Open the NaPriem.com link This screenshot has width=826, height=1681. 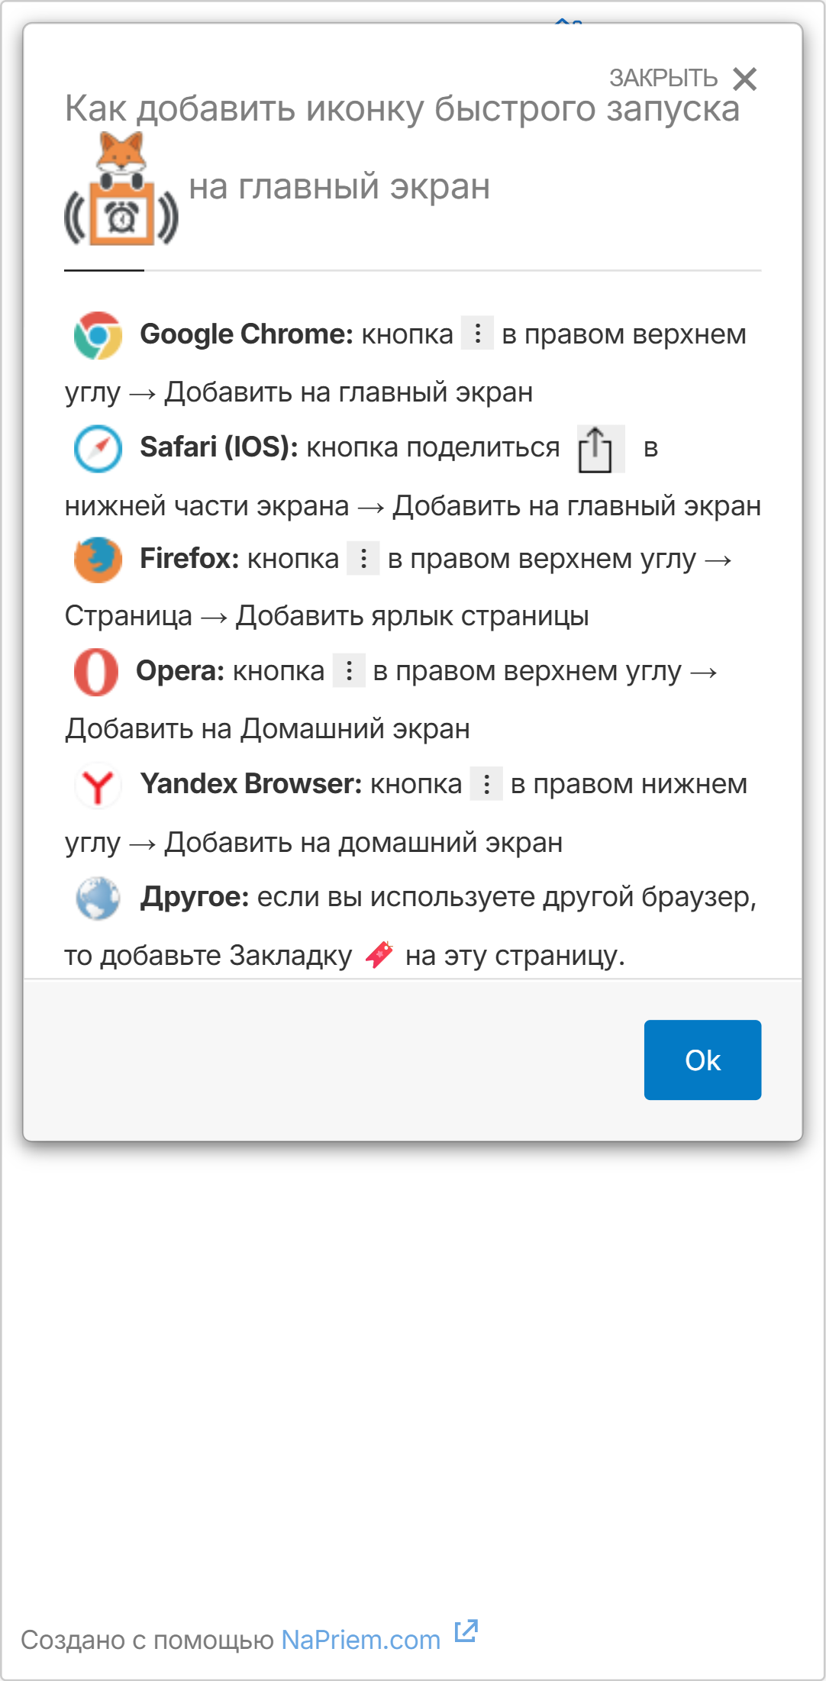pos(361,1639)
